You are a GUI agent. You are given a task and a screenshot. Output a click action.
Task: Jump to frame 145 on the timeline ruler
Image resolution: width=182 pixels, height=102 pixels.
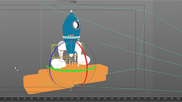(x=105, y=99)
